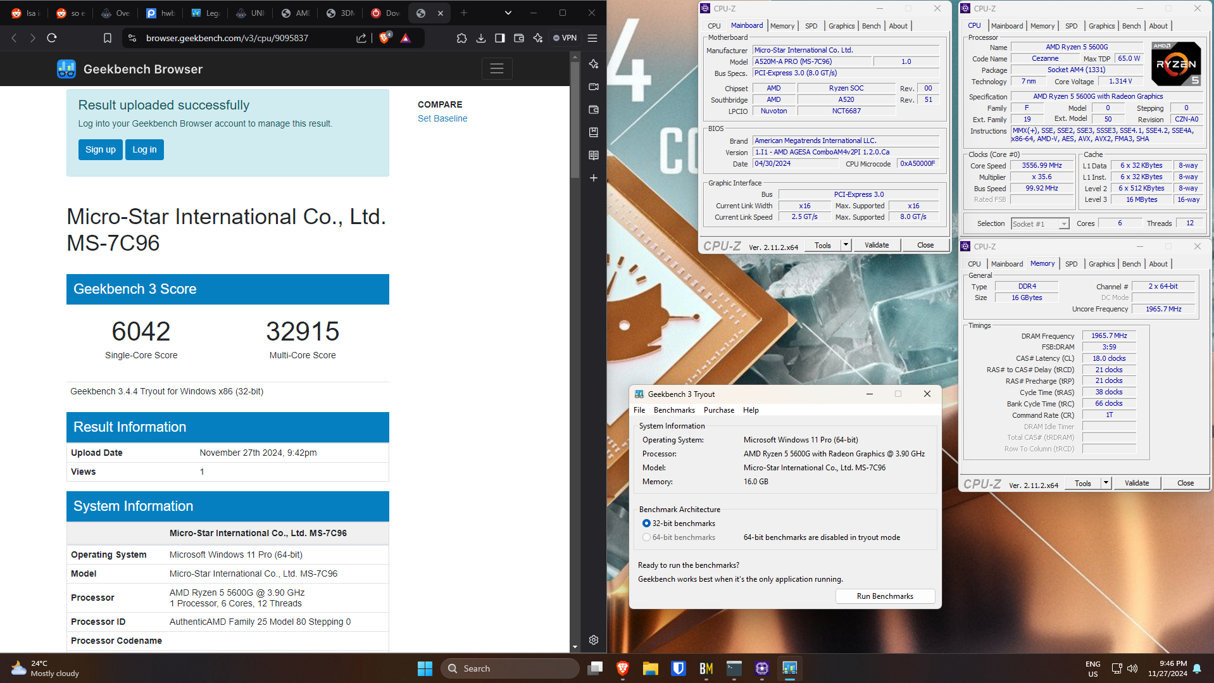Open the Windows Start menu
Image resolution: width=1214 pixels, height=683 pixels.
(x=425, y=668)
